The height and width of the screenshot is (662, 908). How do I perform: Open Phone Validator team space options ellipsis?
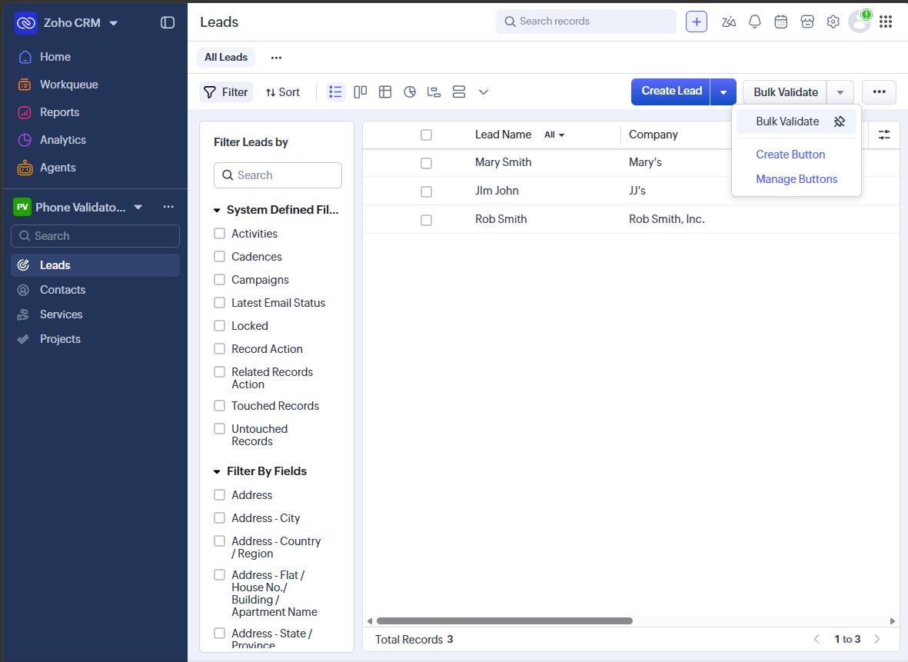click(168, 207)
